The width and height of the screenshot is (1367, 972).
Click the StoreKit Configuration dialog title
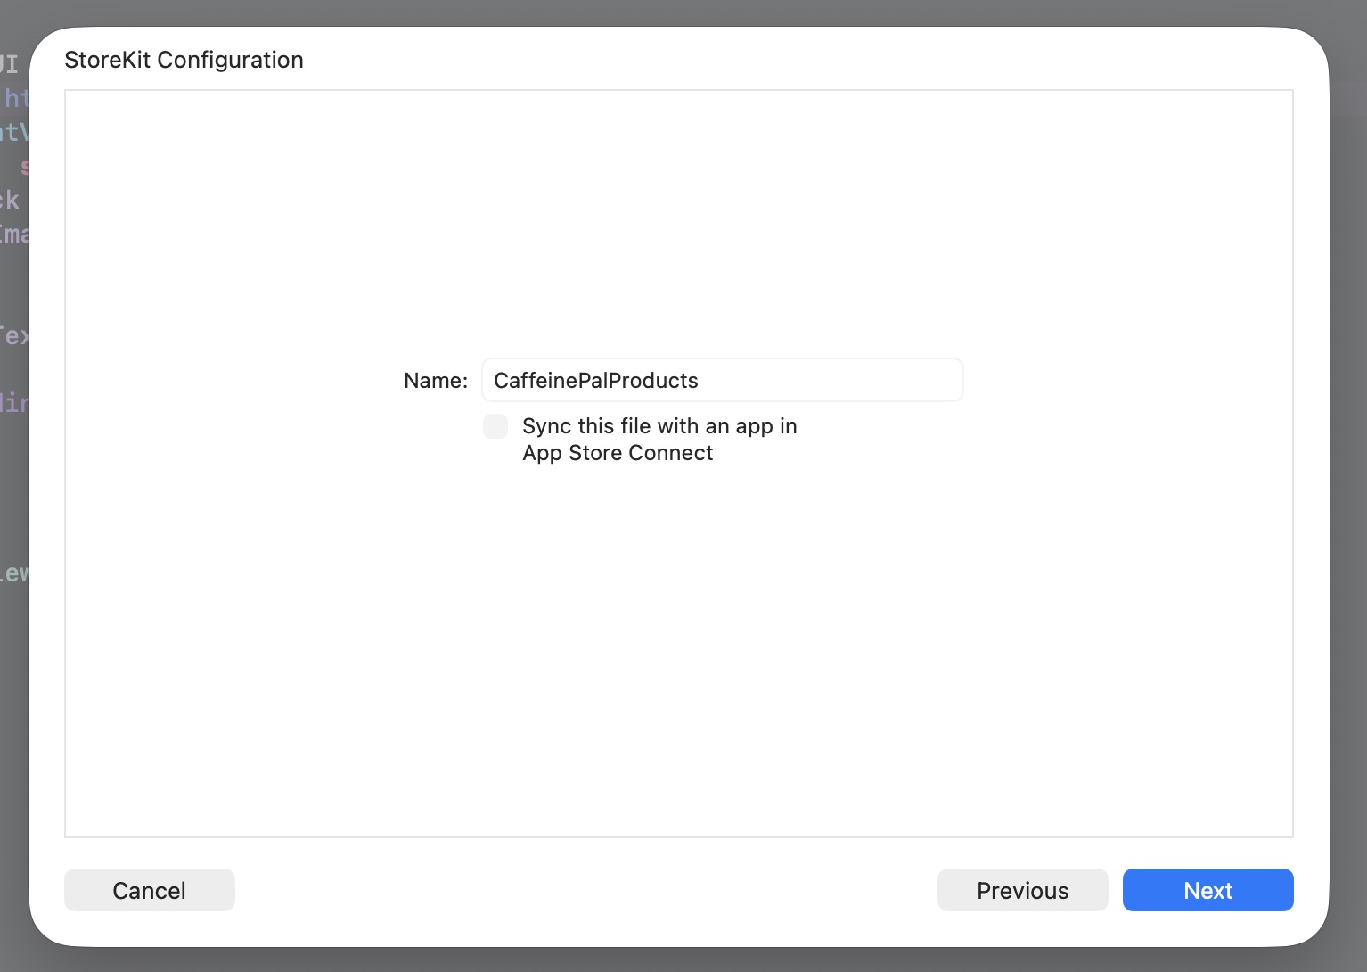point(184,60)
